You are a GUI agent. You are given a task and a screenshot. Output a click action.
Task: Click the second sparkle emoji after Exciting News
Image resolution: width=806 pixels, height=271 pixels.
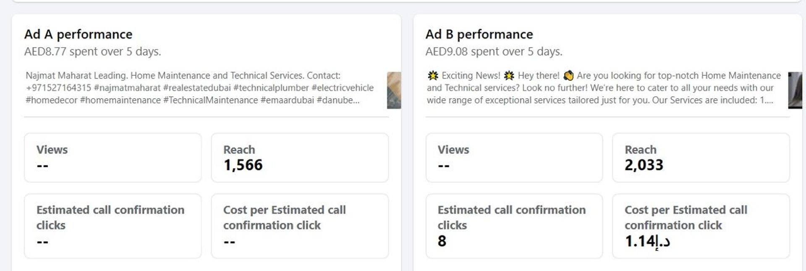tap(509, 76)
